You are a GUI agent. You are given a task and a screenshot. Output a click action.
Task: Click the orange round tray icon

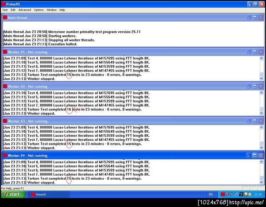click(x=246, y=195)
